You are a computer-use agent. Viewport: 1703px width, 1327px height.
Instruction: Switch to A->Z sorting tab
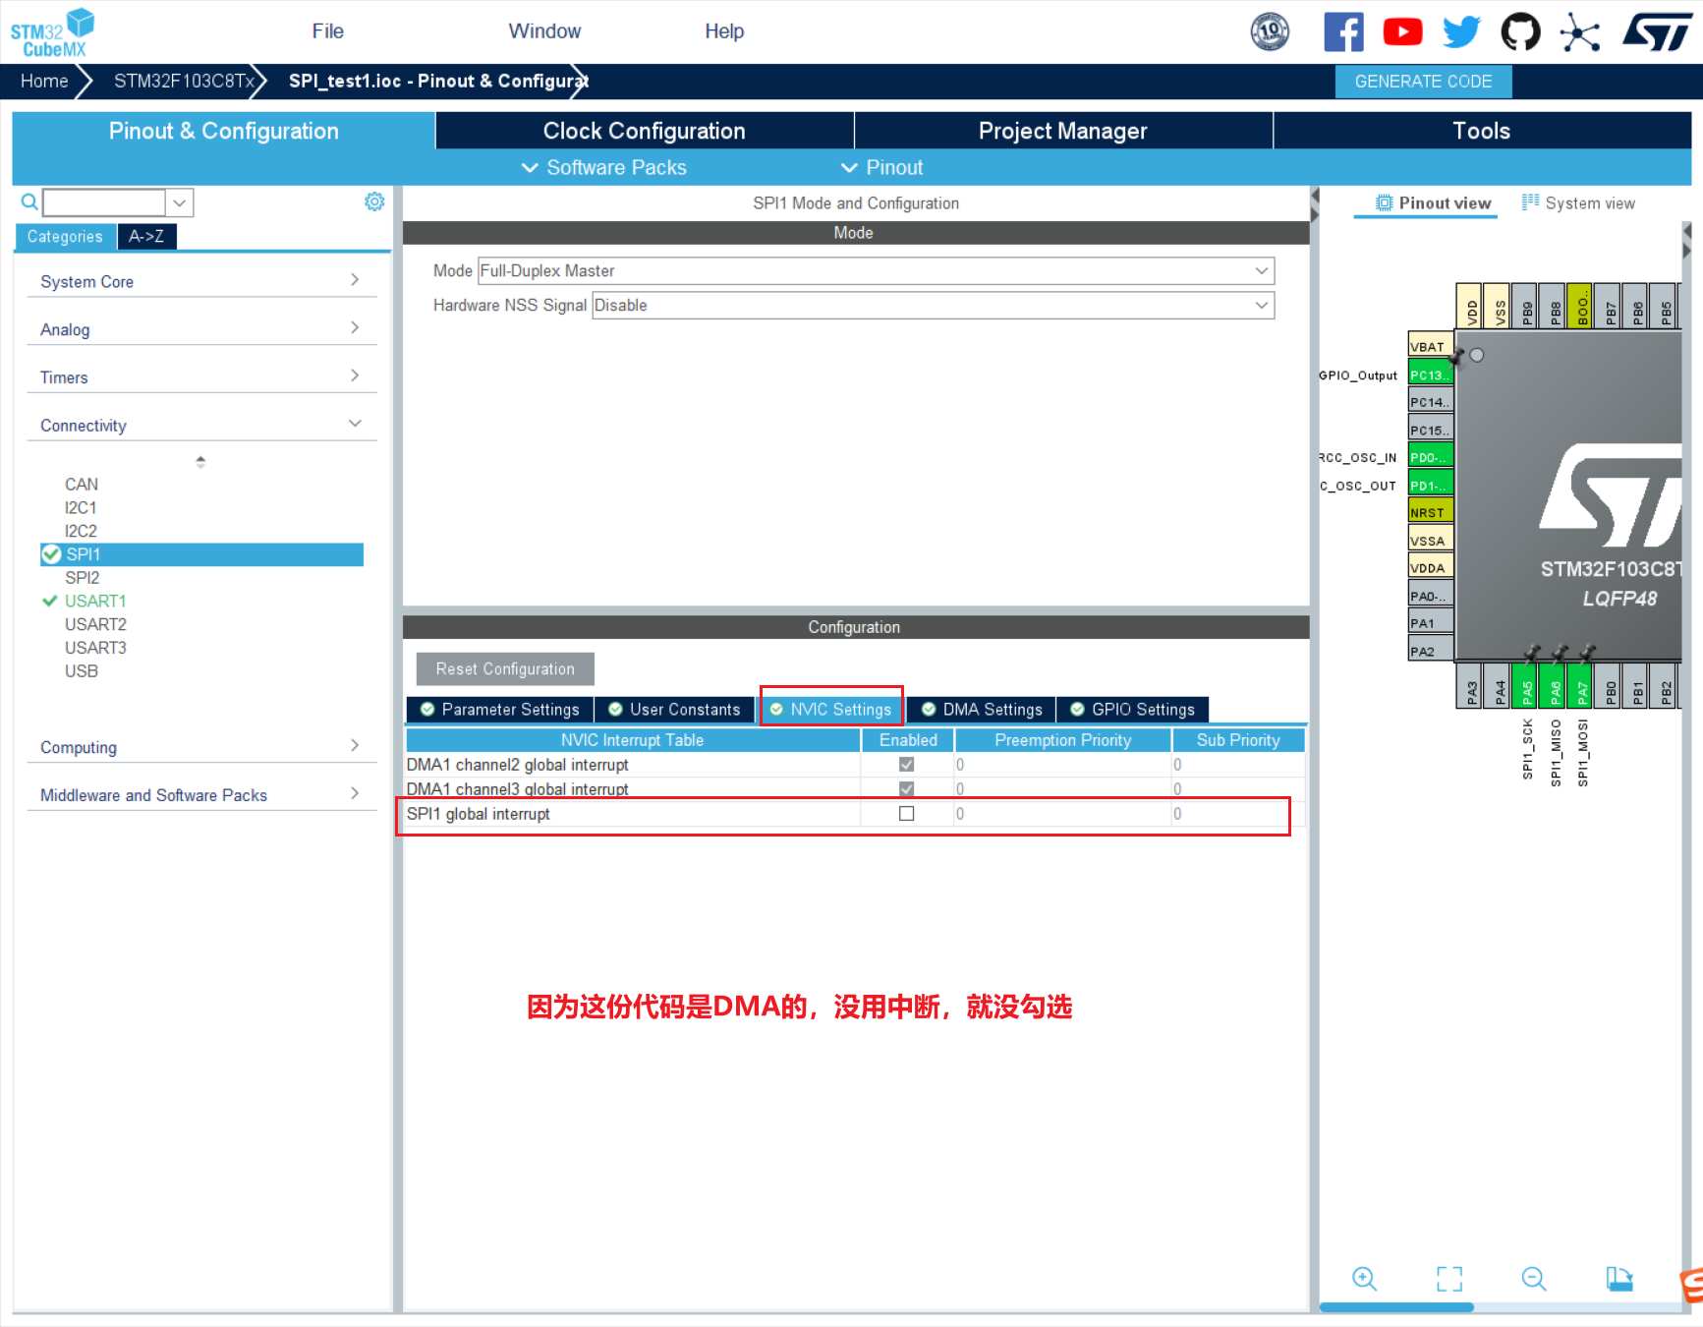[x=146, y=236]
